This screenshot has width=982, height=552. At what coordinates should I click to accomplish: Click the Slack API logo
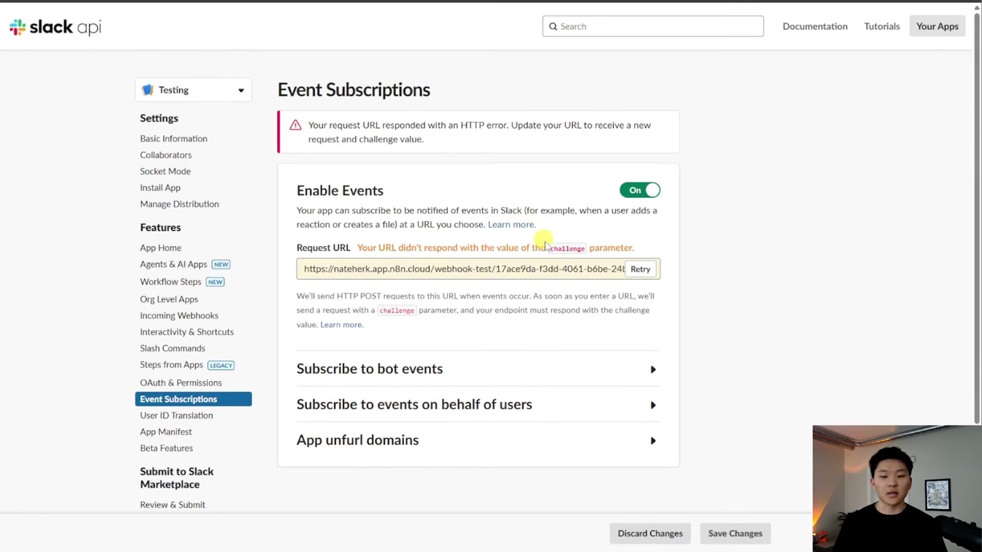click(56, 27)
